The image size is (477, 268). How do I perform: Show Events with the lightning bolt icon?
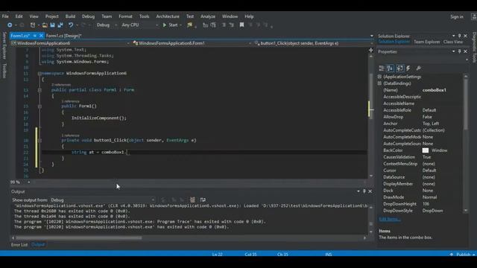click(408, 68)
